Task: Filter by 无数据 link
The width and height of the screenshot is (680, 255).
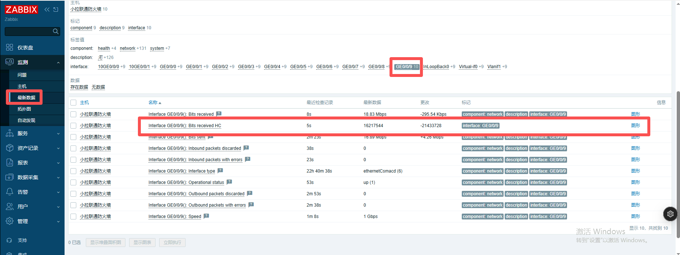Action: click(98, 87)
